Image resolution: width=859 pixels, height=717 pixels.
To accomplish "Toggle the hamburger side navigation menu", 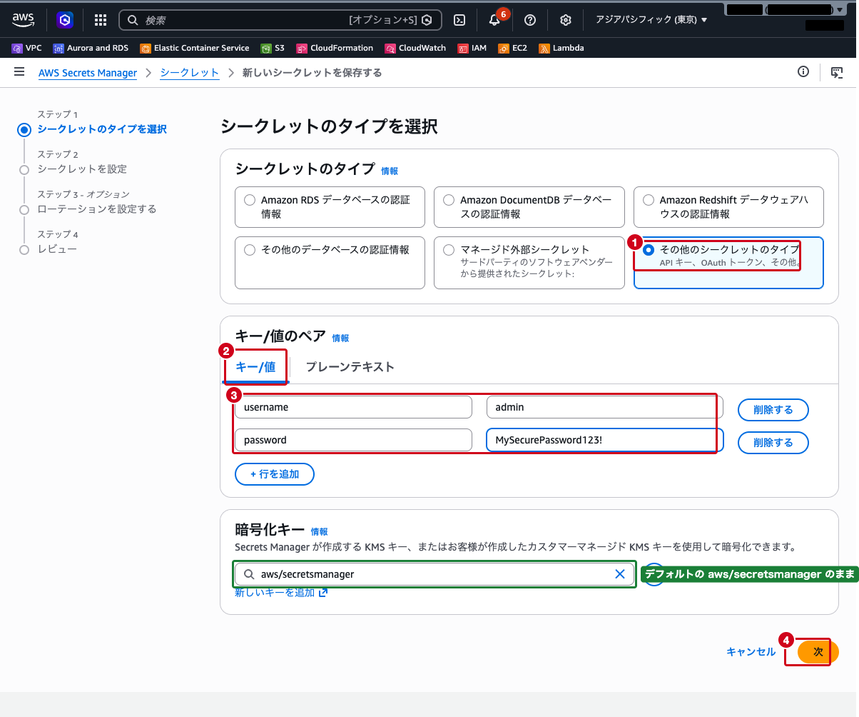I will point(19,72).
